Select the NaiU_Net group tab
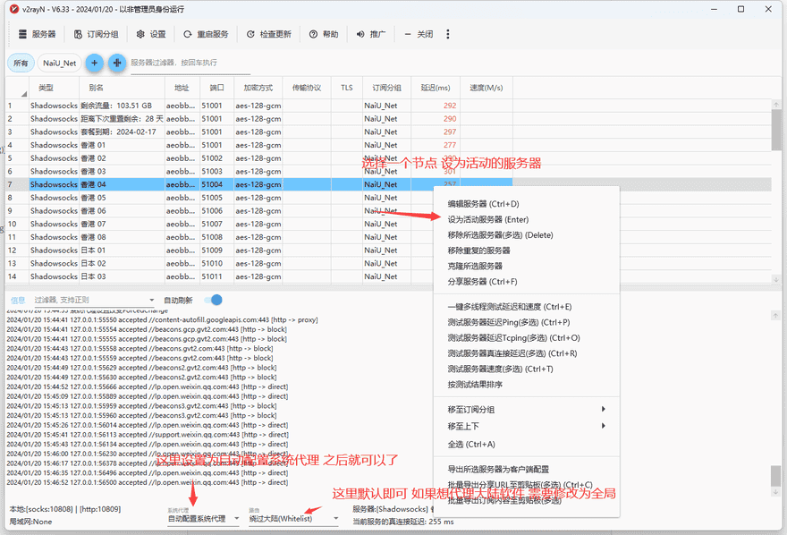787x535 pixels. pyautogui.click(x=59, y=63)
